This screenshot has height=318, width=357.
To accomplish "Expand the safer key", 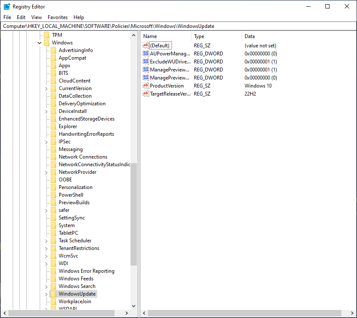I will click(x=46, y=211).
